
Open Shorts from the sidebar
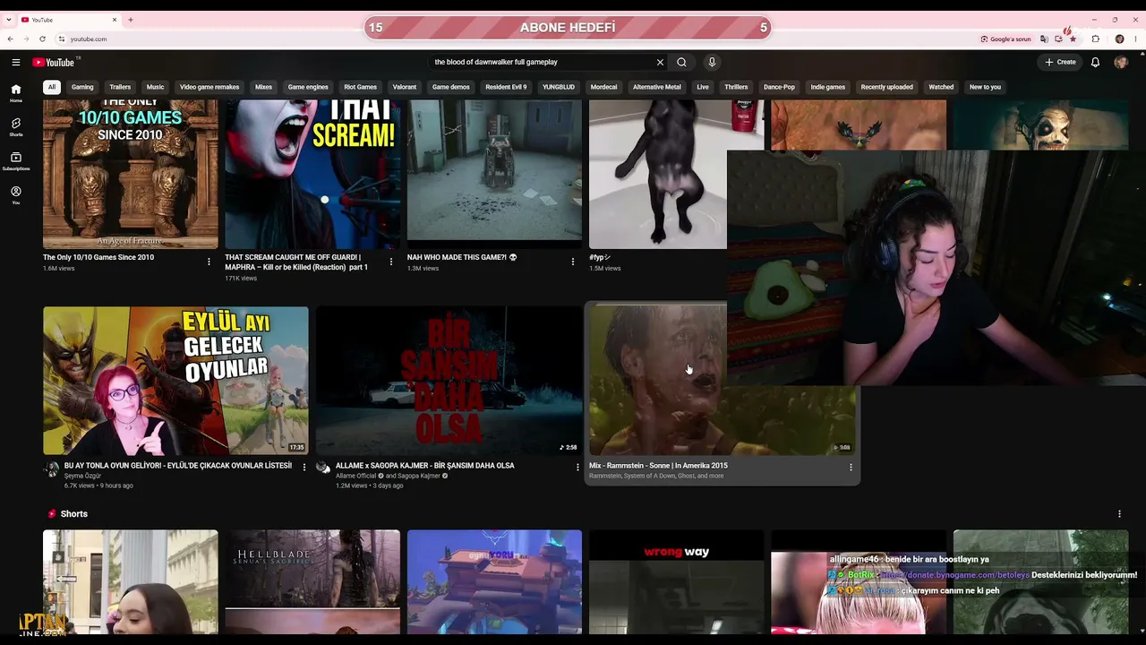[15, 127]
